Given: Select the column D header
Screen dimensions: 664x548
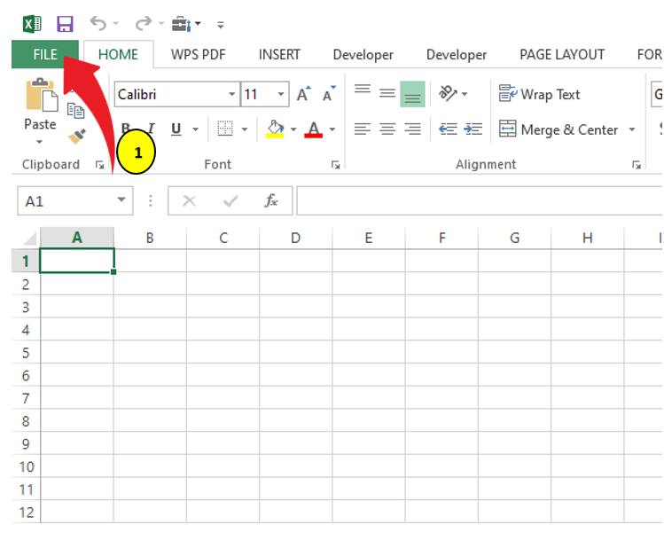Looking at the screenshot, I should click(x=295, y=238).
